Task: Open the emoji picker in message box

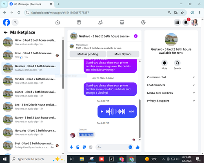Action: coord(130,147)
